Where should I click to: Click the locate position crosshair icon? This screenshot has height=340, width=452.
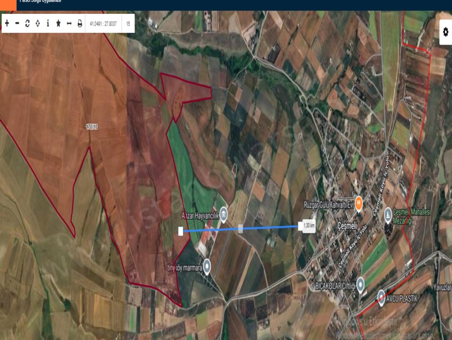[x=37, y=23]
